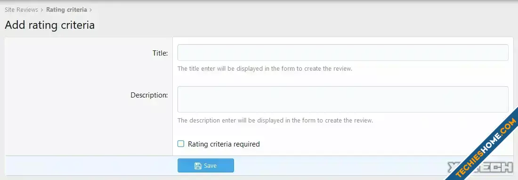Click the Save button
This screenshot has height=180, width=518.
click(205, 165)
